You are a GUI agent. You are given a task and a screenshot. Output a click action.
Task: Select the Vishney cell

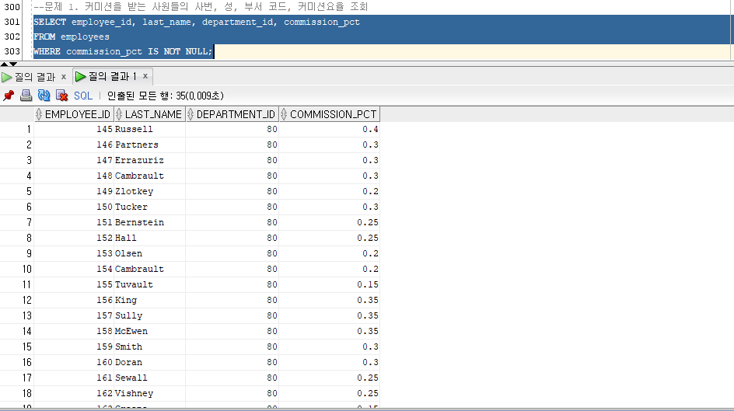pos(150,393)
